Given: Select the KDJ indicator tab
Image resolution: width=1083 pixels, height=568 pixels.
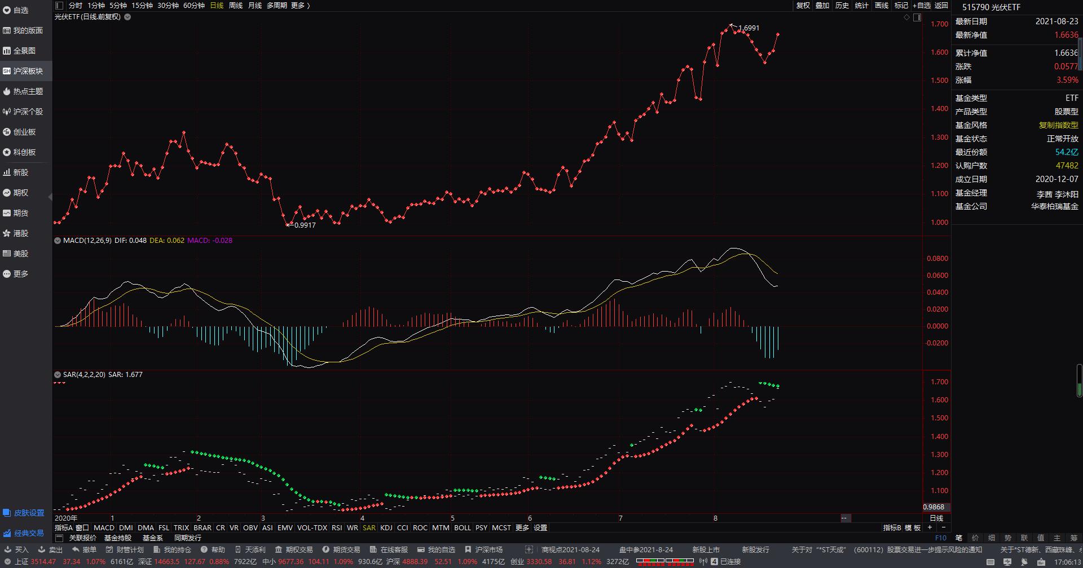Looking at the screenshot, I should [x=386, y=528].
